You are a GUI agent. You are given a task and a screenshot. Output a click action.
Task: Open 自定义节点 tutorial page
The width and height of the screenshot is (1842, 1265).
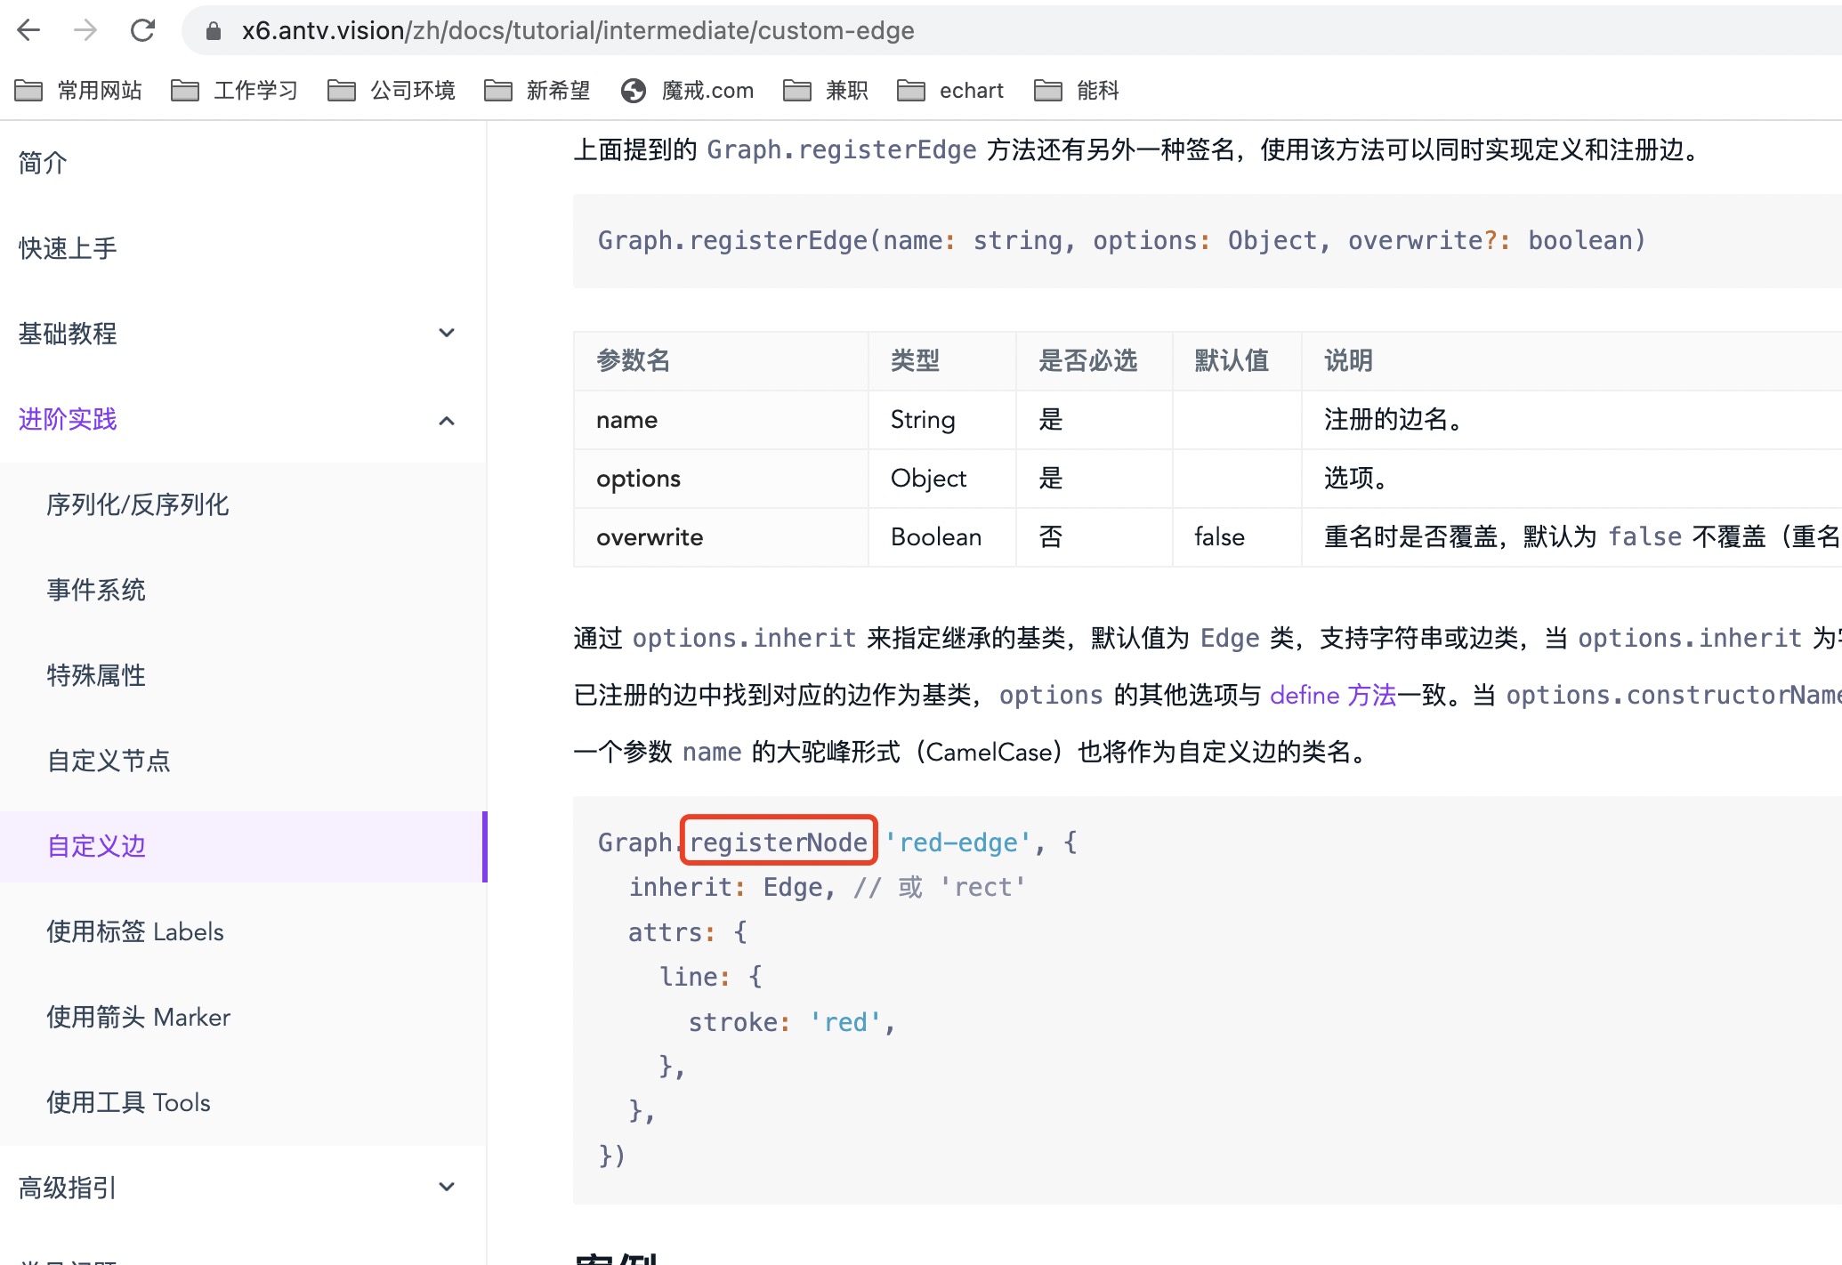point(109,761)
